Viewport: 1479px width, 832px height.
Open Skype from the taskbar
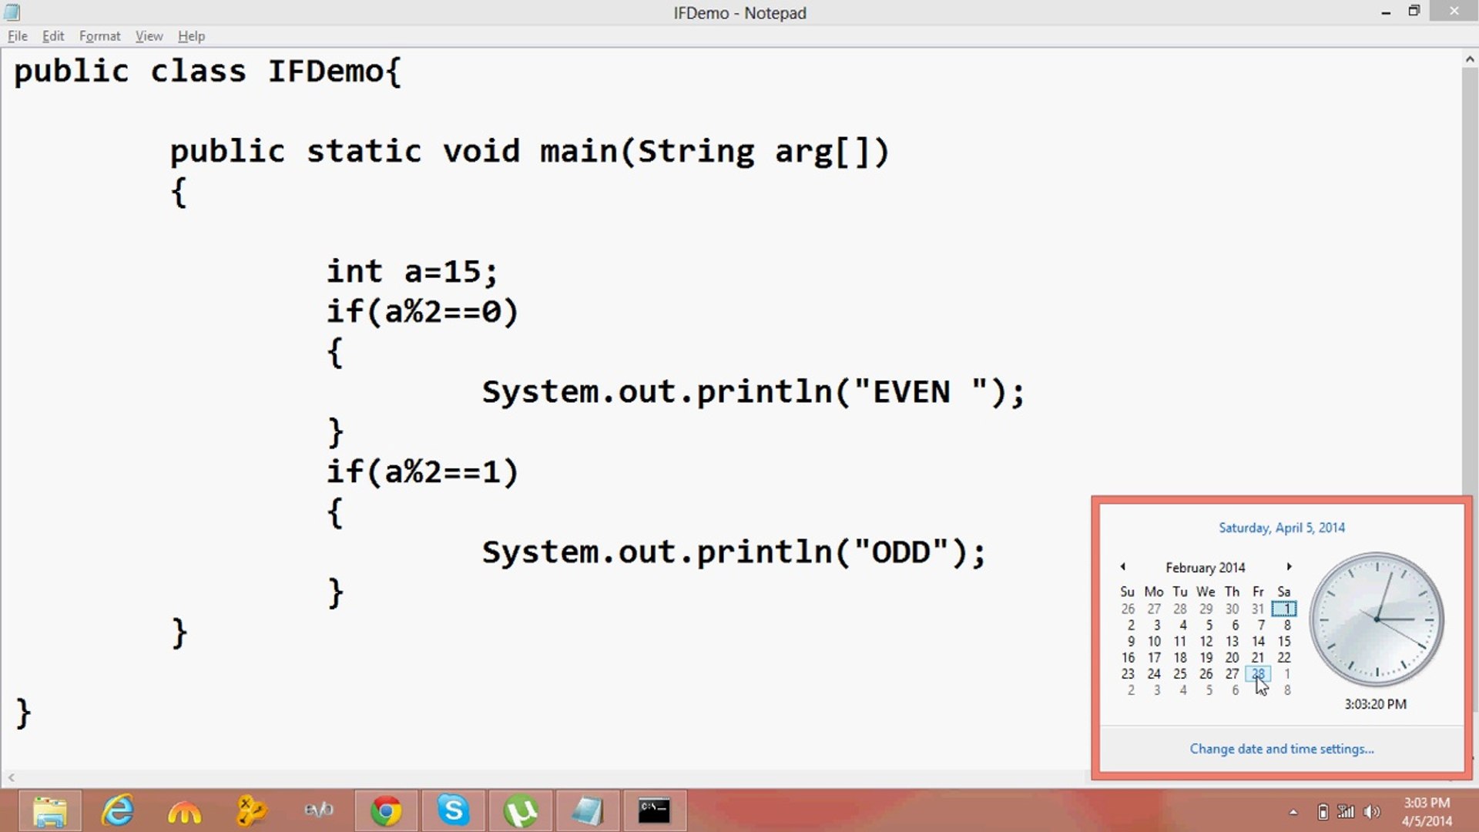click(454, 810)
